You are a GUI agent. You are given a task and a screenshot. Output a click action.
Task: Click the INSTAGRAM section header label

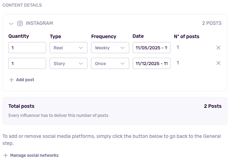[40, 23]
